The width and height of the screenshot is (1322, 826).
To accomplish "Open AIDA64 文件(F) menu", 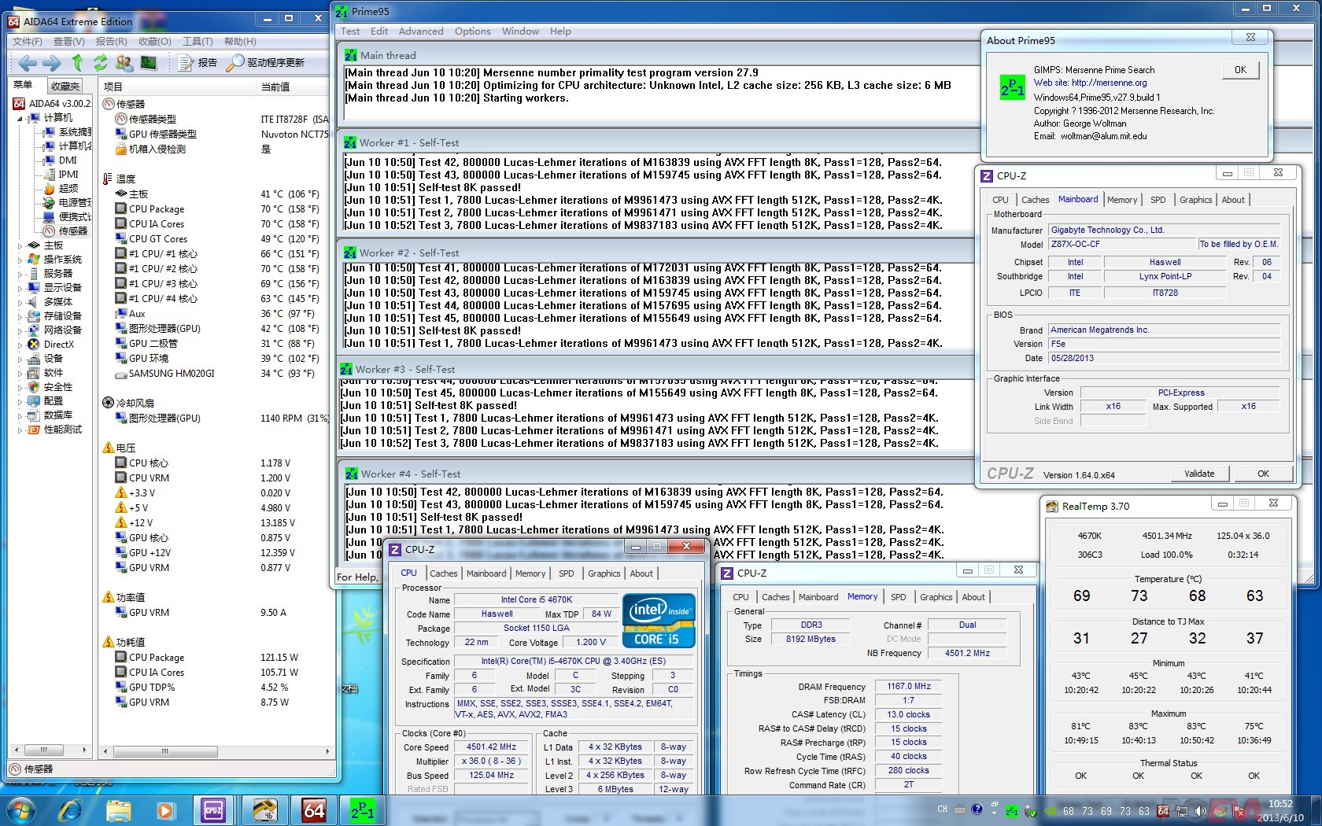I will click(27, 42).
